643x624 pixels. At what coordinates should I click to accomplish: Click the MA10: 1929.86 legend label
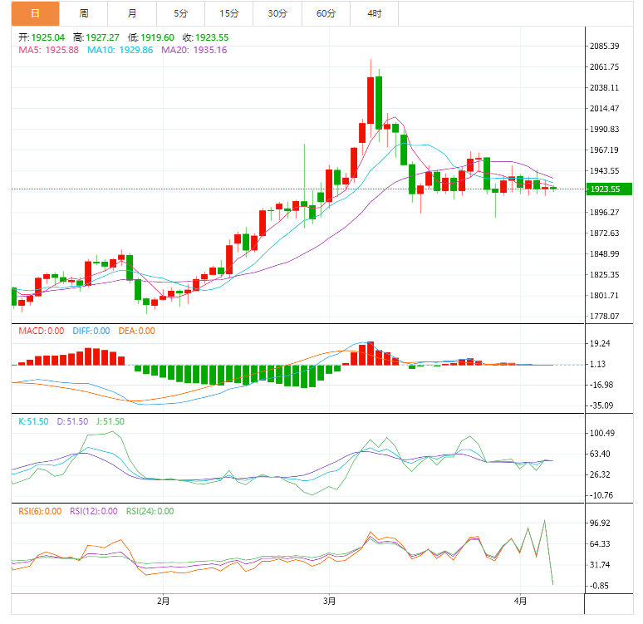pos(120,50)
